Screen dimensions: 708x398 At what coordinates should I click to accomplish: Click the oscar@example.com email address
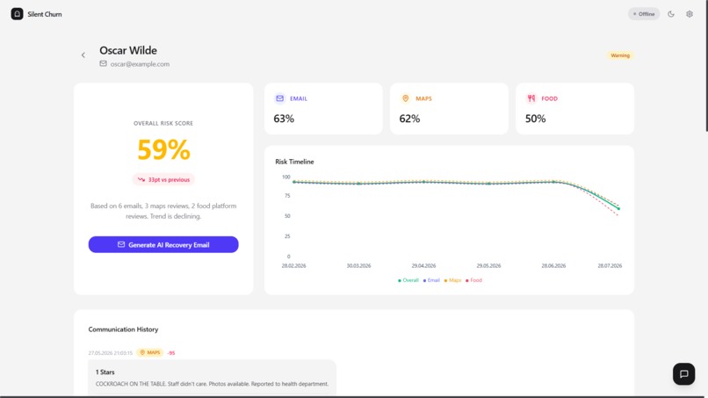(x=140, y=64)
